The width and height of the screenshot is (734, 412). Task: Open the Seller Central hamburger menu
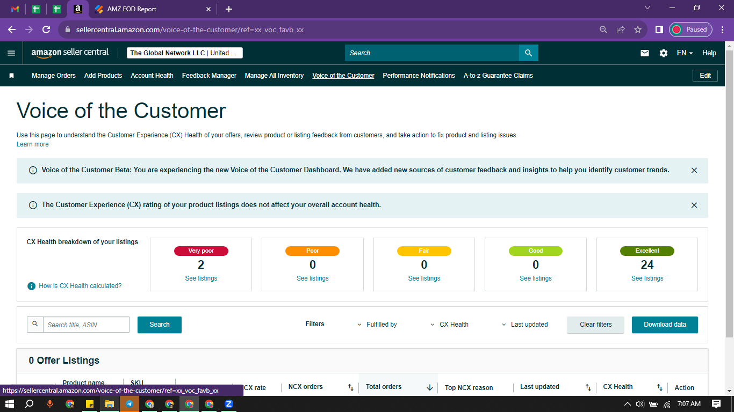[x=11, y=53]
